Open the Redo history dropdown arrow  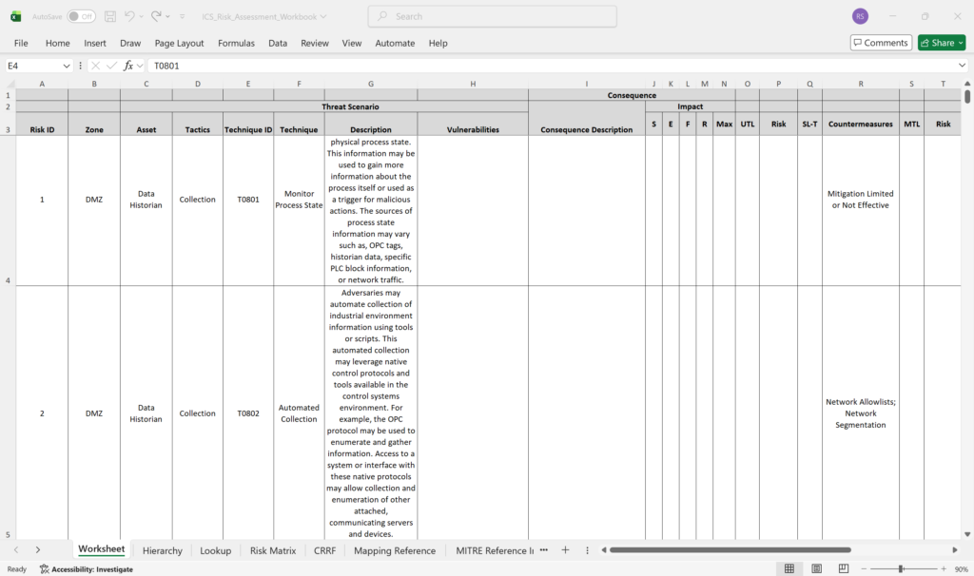pos(168,17)
